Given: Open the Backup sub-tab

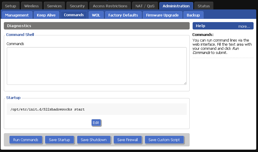Looking at the screenshot, I should [193, 15].
